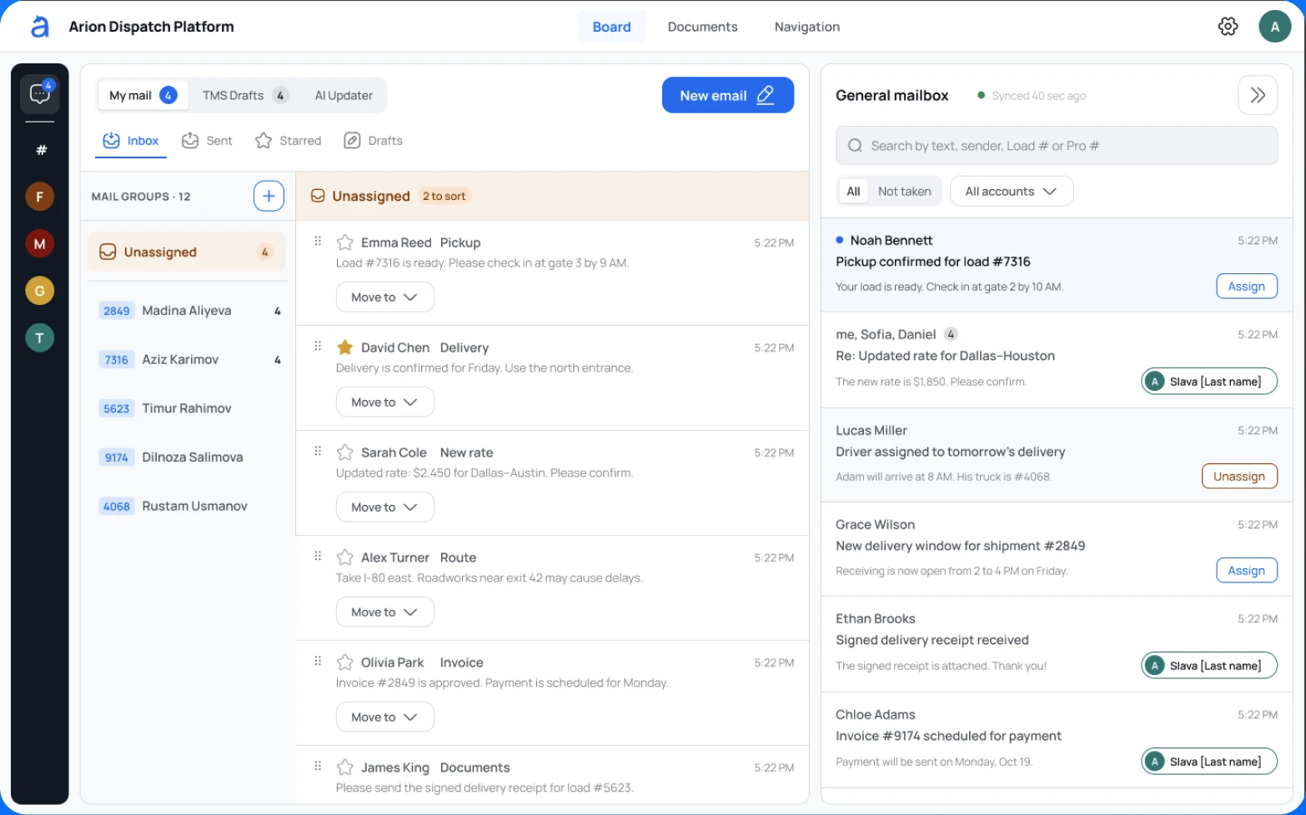Screen dimensions: 1306x815
Task: Add a new mail group with plus icon
Action: [x=269, y=196]
